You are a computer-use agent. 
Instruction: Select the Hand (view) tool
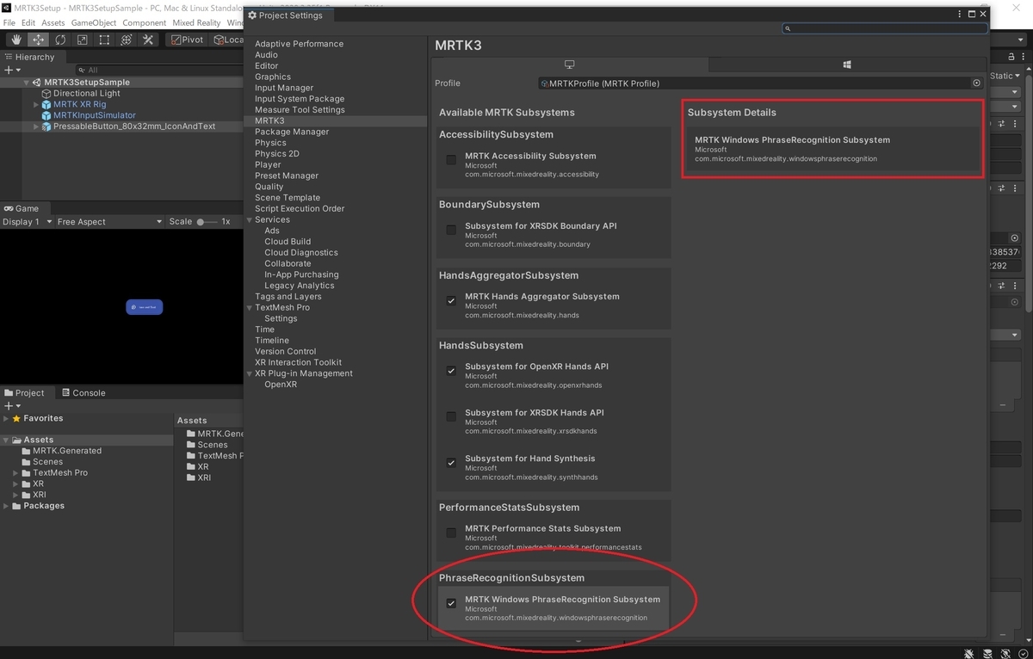[x=16, y=40]
